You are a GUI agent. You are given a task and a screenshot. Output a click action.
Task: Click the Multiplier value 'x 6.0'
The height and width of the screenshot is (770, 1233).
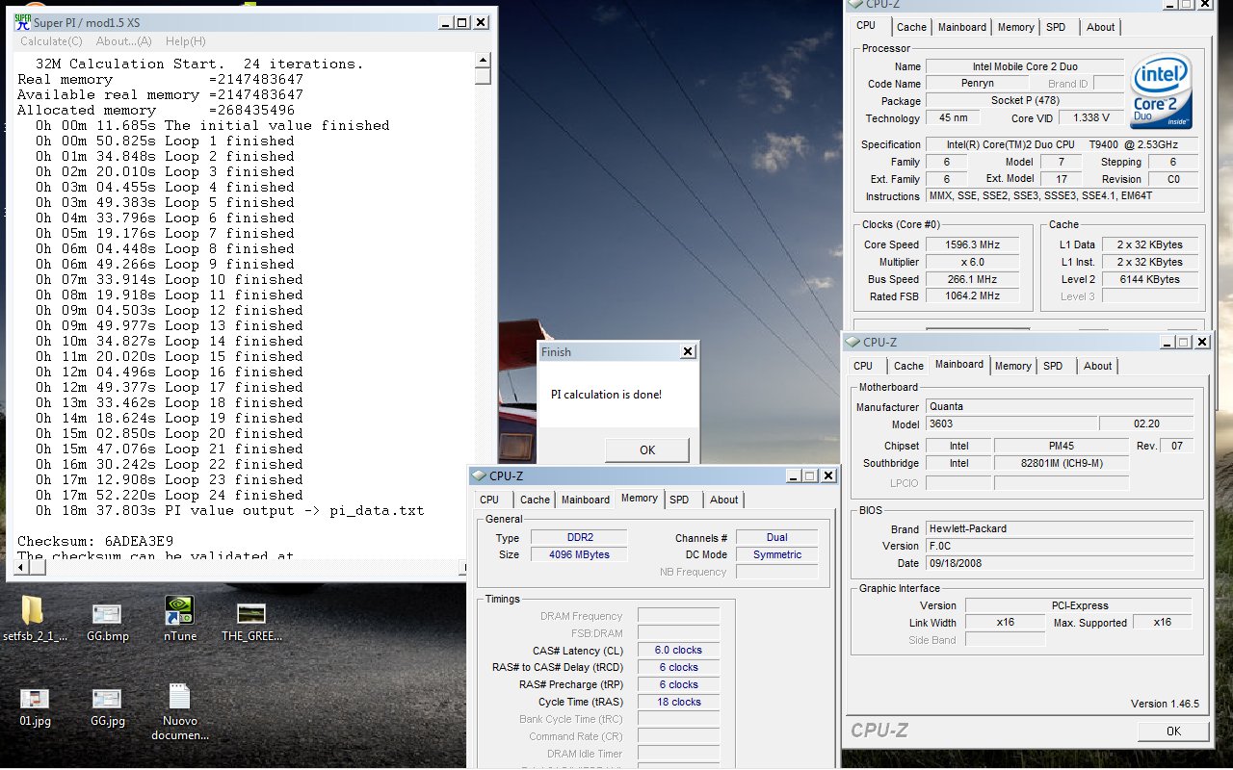(x=974, y=262)
